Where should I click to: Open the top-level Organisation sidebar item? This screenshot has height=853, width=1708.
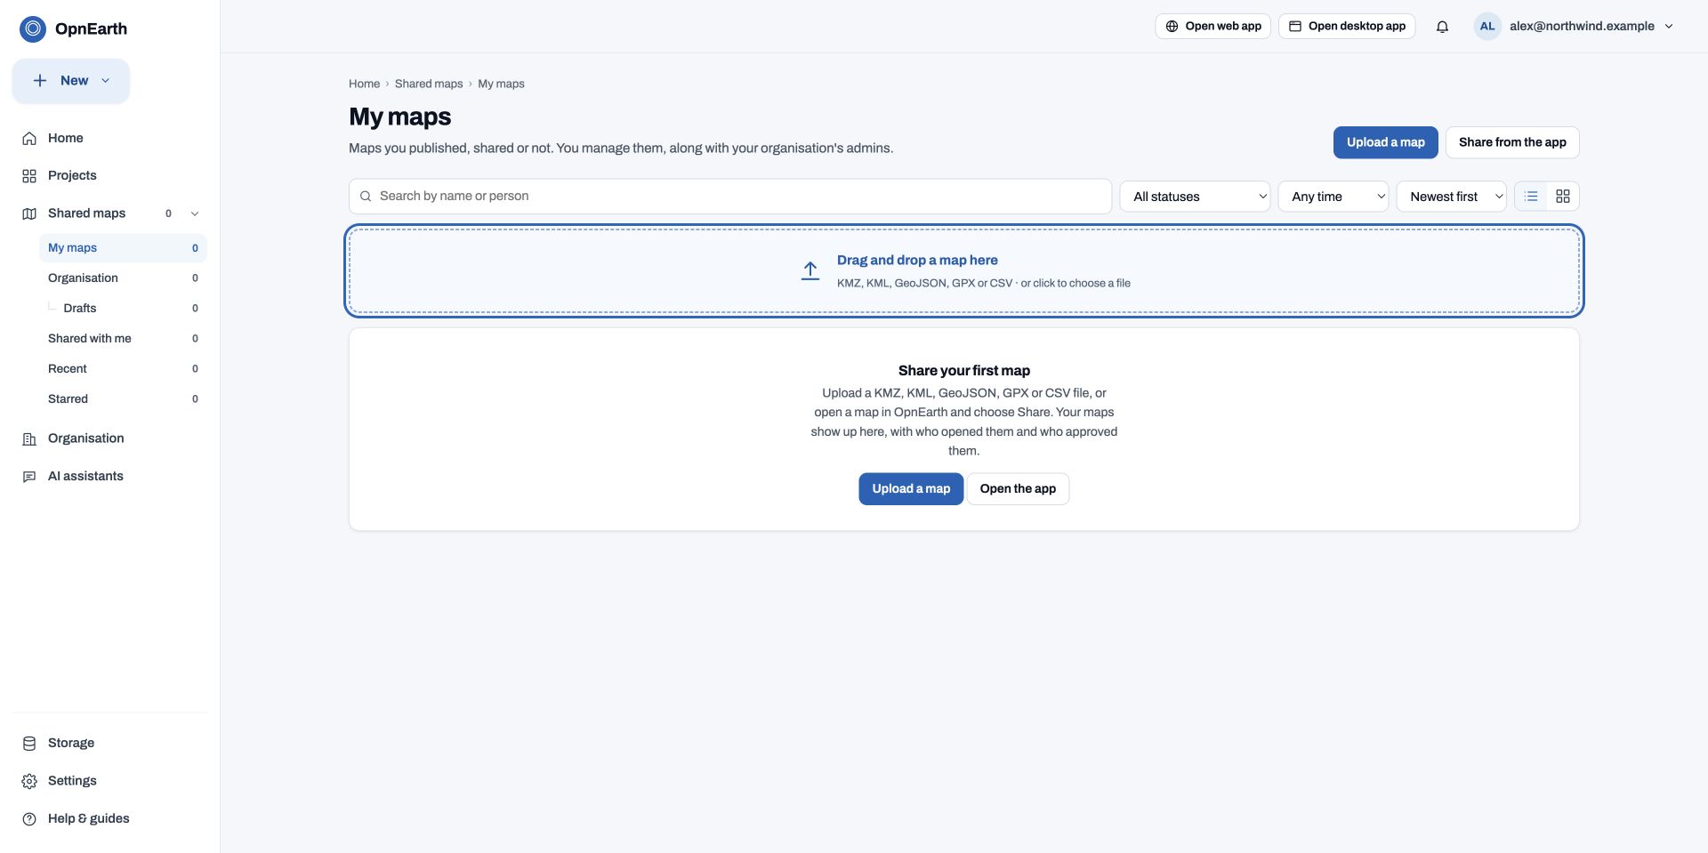109,439
